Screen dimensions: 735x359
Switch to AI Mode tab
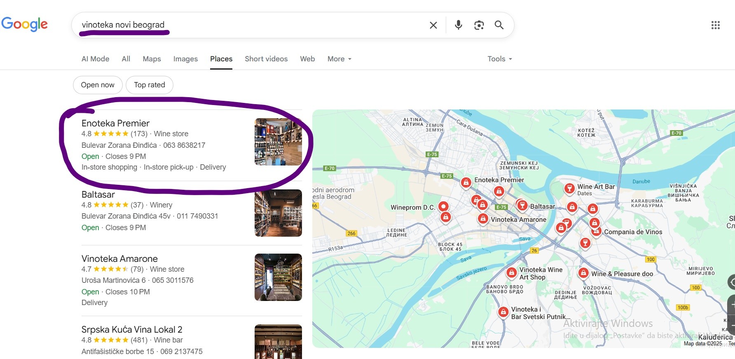95,59
